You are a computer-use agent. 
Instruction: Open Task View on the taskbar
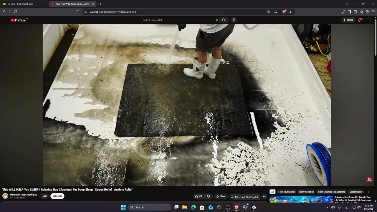tap(176, 207)
